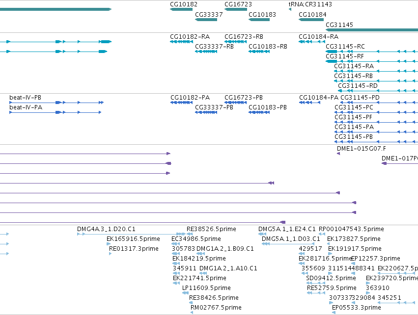The image size is (418, 315).
Task: Select protein CG31145-PB
Action: pos(354,137)
